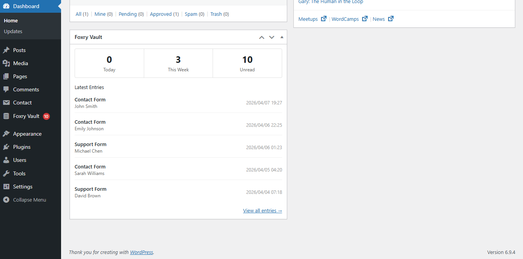The image size is (523, 259).
Task: Open the Settings icon
Action: (x=6, y=186)
